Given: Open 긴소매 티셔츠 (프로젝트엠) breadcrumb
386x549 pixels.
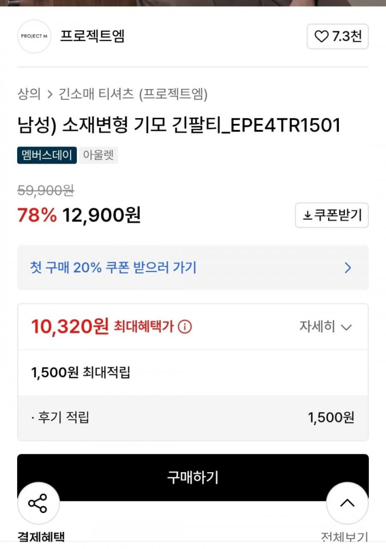Looking at the screenshot, I should point(133,95).
